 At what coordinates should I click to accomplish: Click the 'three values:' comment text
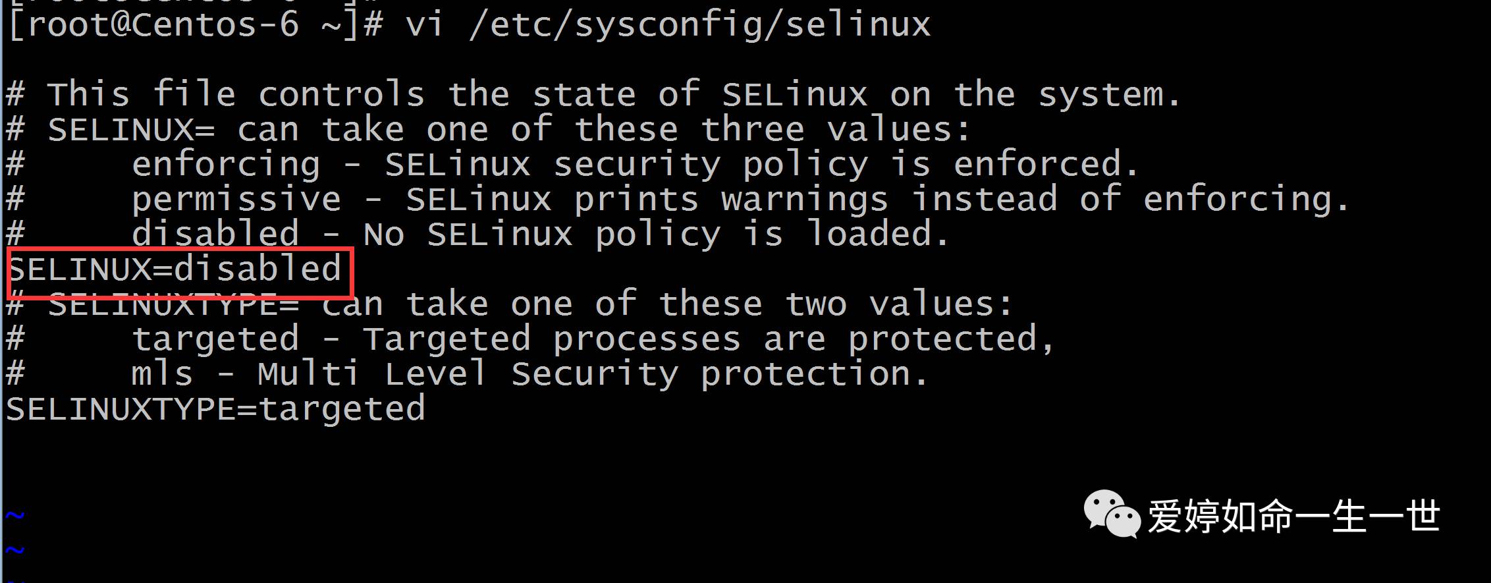pos(835,129)
